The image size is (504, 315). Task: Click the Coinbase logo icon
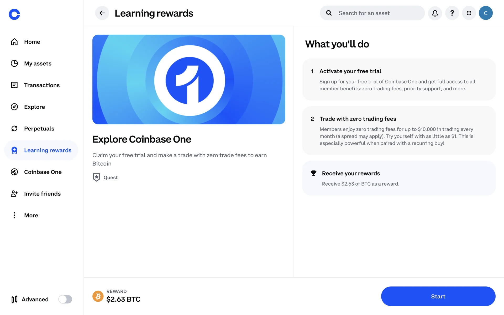tap(14, 14)
